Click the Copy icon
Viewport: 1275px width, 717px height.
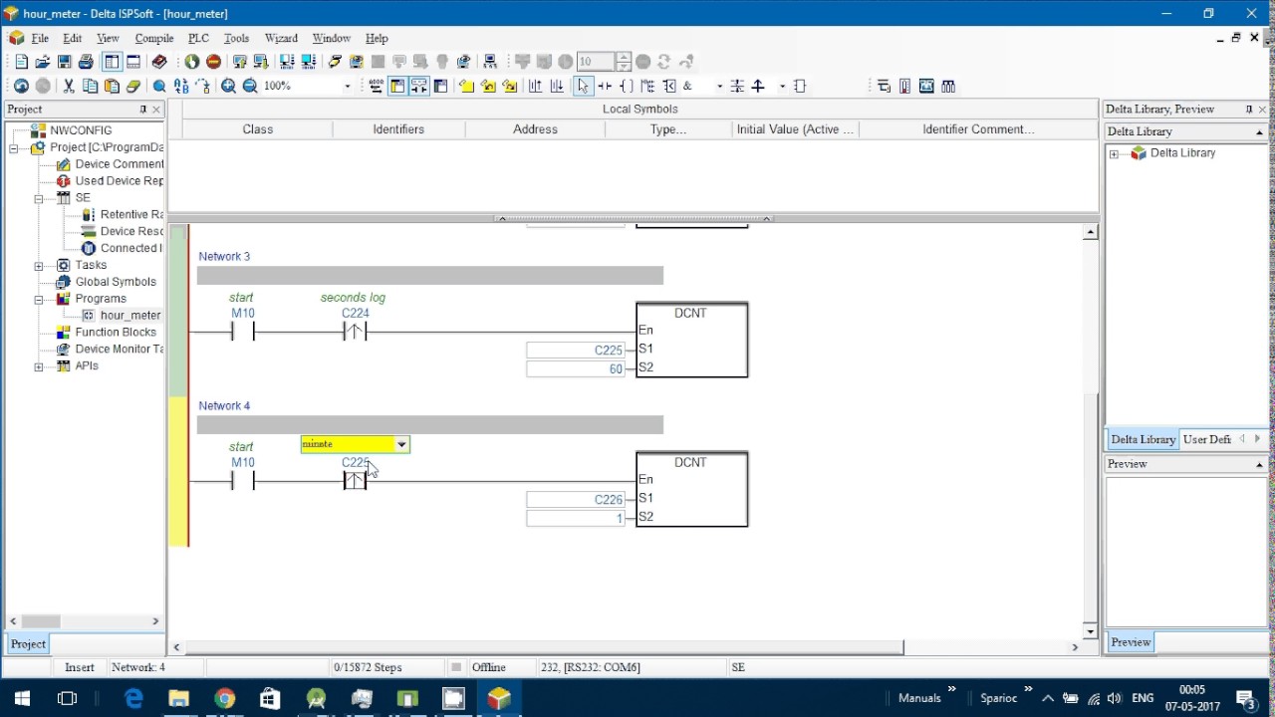[90, 87]
